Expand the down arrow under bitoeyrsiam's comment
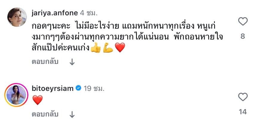 tap(72, 114)
